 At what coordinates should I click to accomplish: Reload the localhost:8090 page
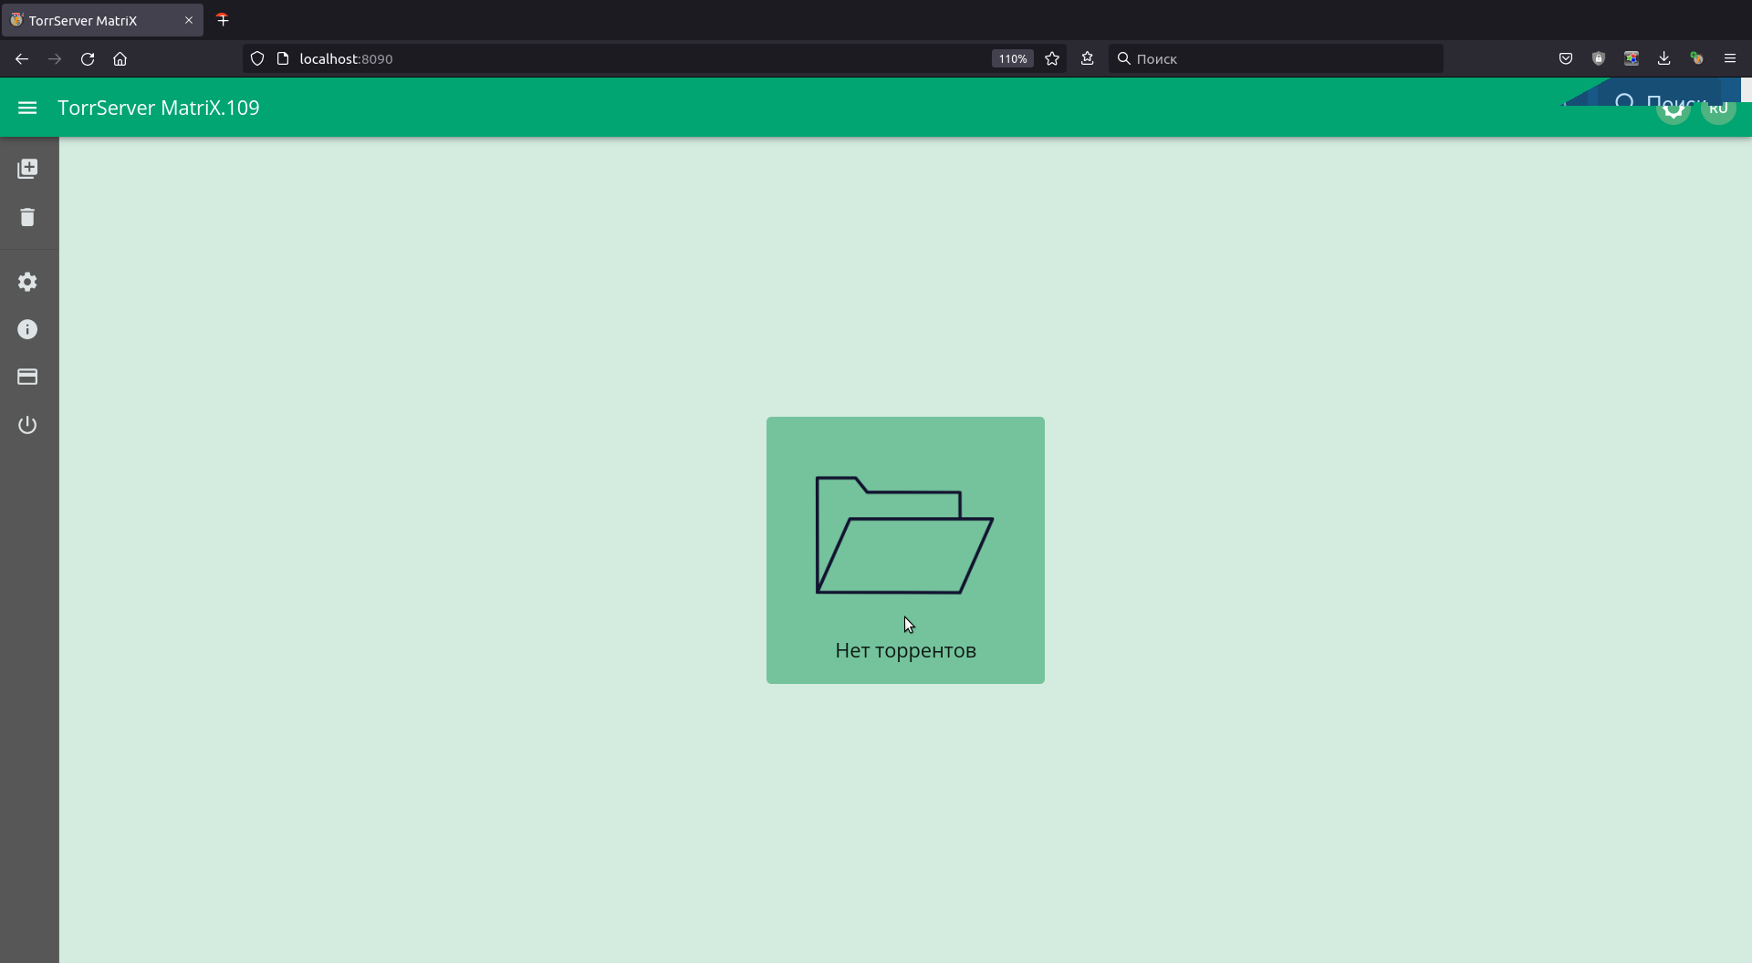88,58
